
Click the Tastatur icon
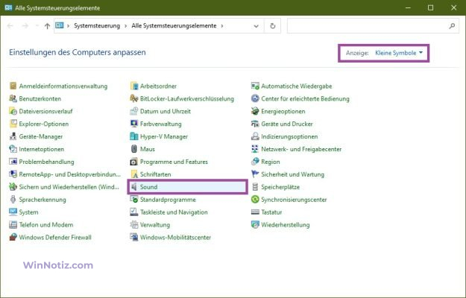coord(255,212)
